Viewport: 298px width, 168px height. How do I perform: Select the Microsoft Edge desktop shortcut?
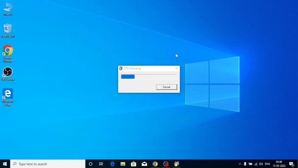click(x=8, y=97)
